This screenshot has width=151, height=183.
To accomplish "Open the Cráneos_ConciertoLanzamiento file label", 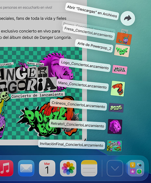I will point(78,105).
